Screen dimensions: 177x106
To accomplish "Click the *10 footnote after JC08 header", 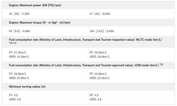I will pyautogui.click(x=161, y=65).
